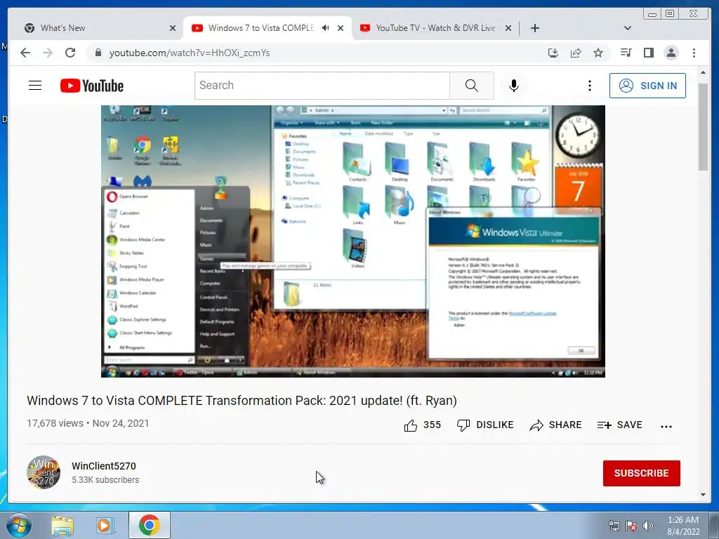Image resolution: width=719 pixels, height=539 pixels.
Task: Click SHARE button
Action: (x=556, y=425)
